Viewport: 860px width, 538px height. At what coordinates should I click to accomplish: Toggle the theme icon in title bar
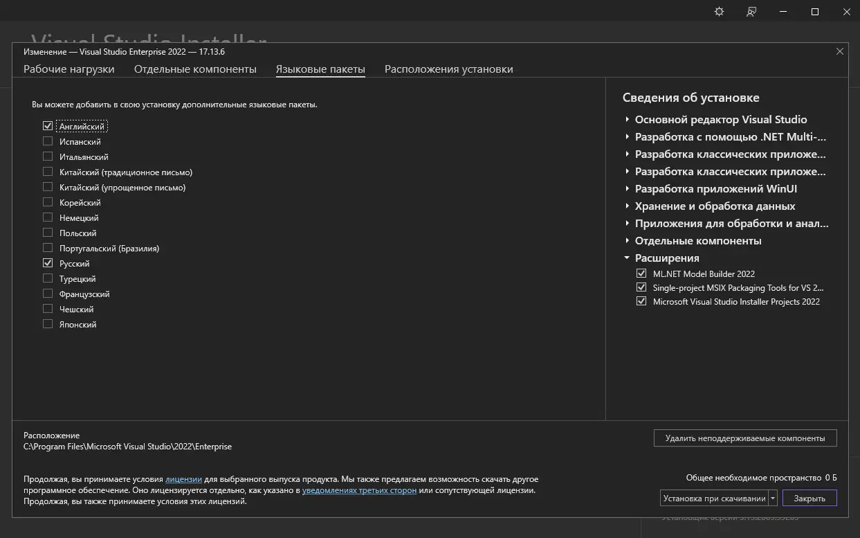(x=719, y=12)
